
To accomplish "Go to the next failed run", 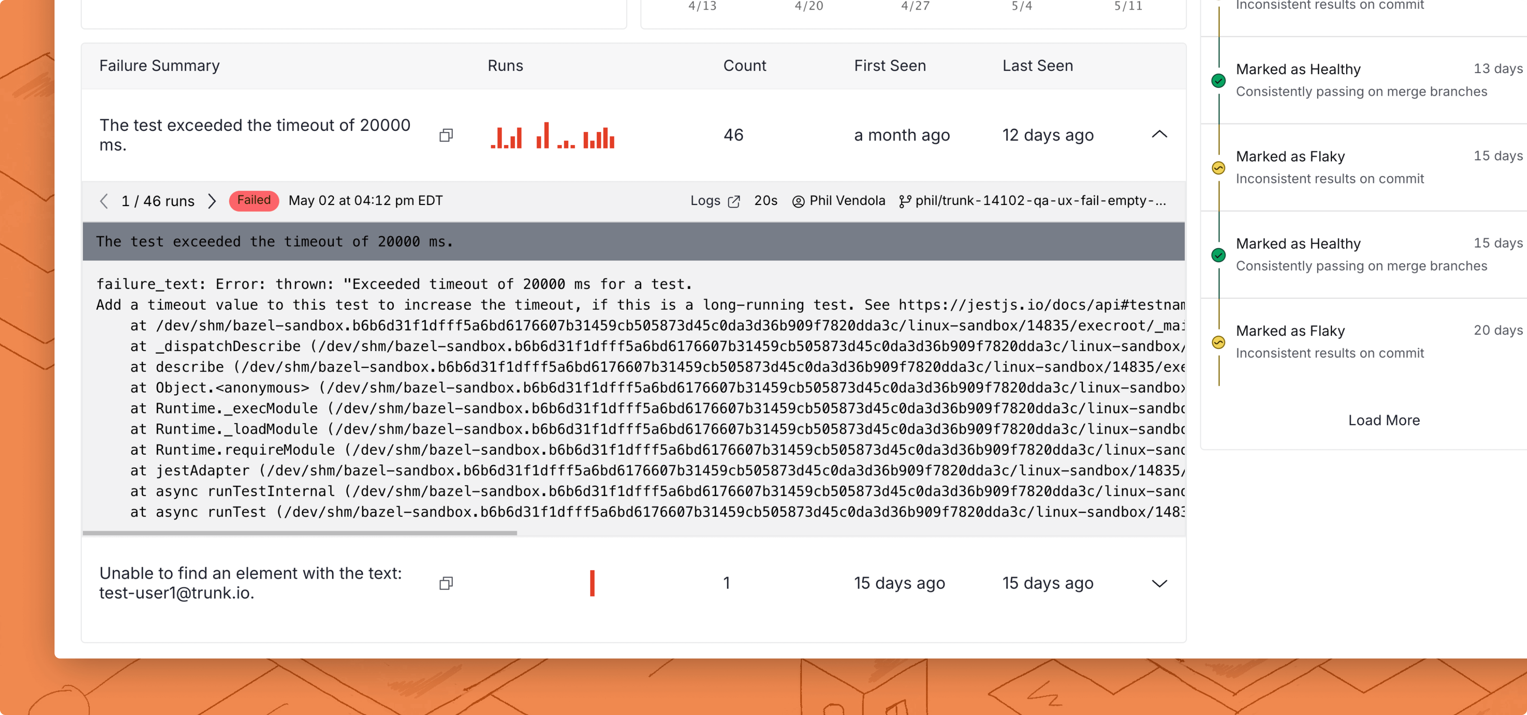I will (x=212, y=201).
